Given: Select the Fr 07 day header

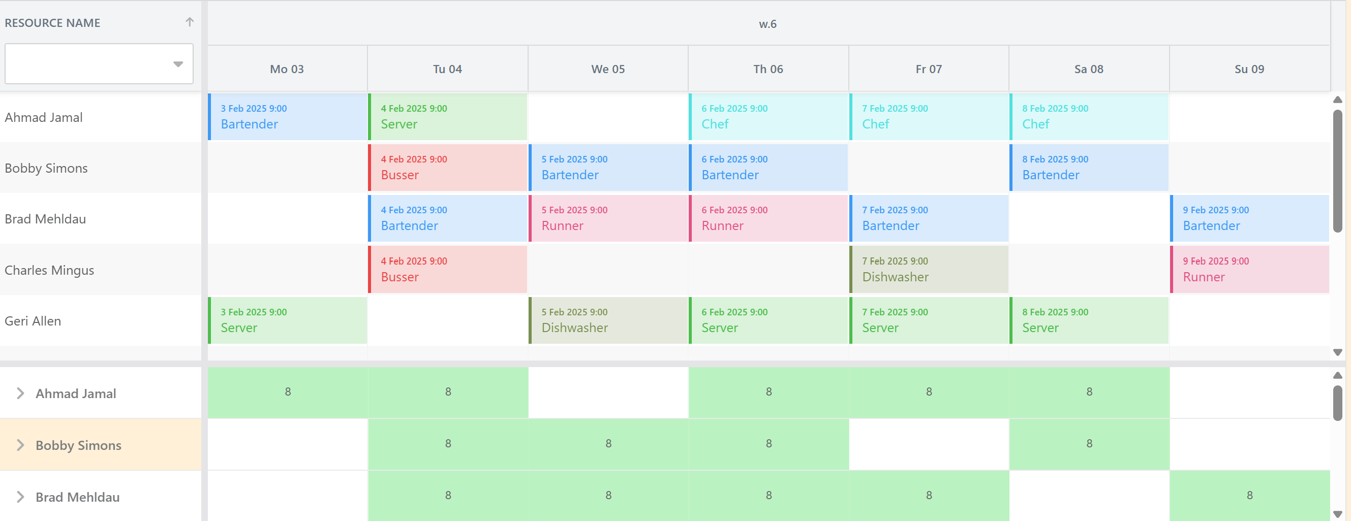Looking at the screenshot, I should (x=928, y=69).
